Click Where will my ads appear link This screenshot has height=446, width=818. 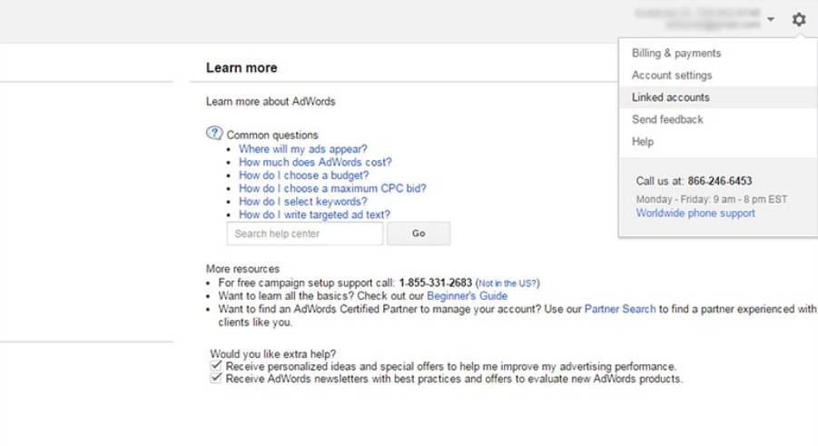pos(302,149)
